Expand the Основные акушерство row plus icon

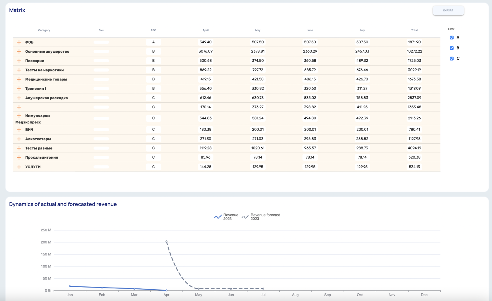point(19,51)
